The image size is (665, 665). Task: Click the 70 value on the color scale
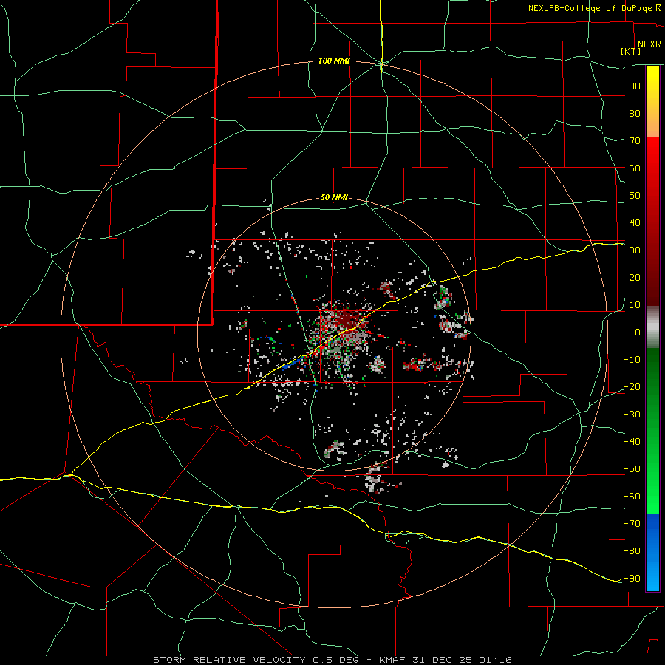(x=635, y=141)
